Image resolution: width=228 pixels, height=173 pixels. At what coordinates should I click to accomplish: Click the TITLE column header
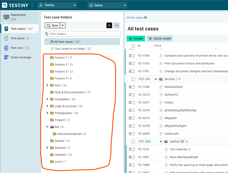[x=157, y=46]
